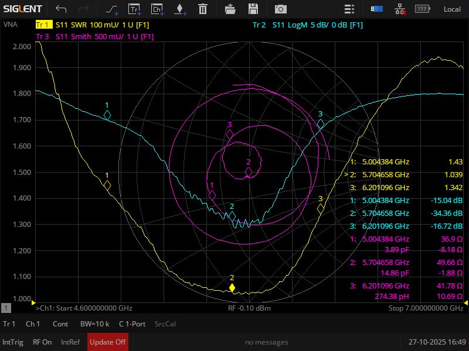The image size is (469, 351).
Task: Toggle RF On in status bar
Action: [x=42, y=342]
